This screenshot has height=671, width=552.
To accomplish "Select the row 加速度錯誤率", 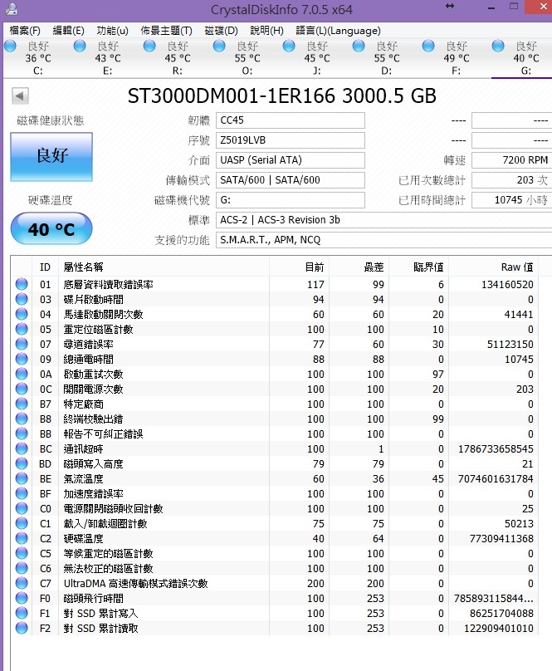I will [x=275, y=493].
